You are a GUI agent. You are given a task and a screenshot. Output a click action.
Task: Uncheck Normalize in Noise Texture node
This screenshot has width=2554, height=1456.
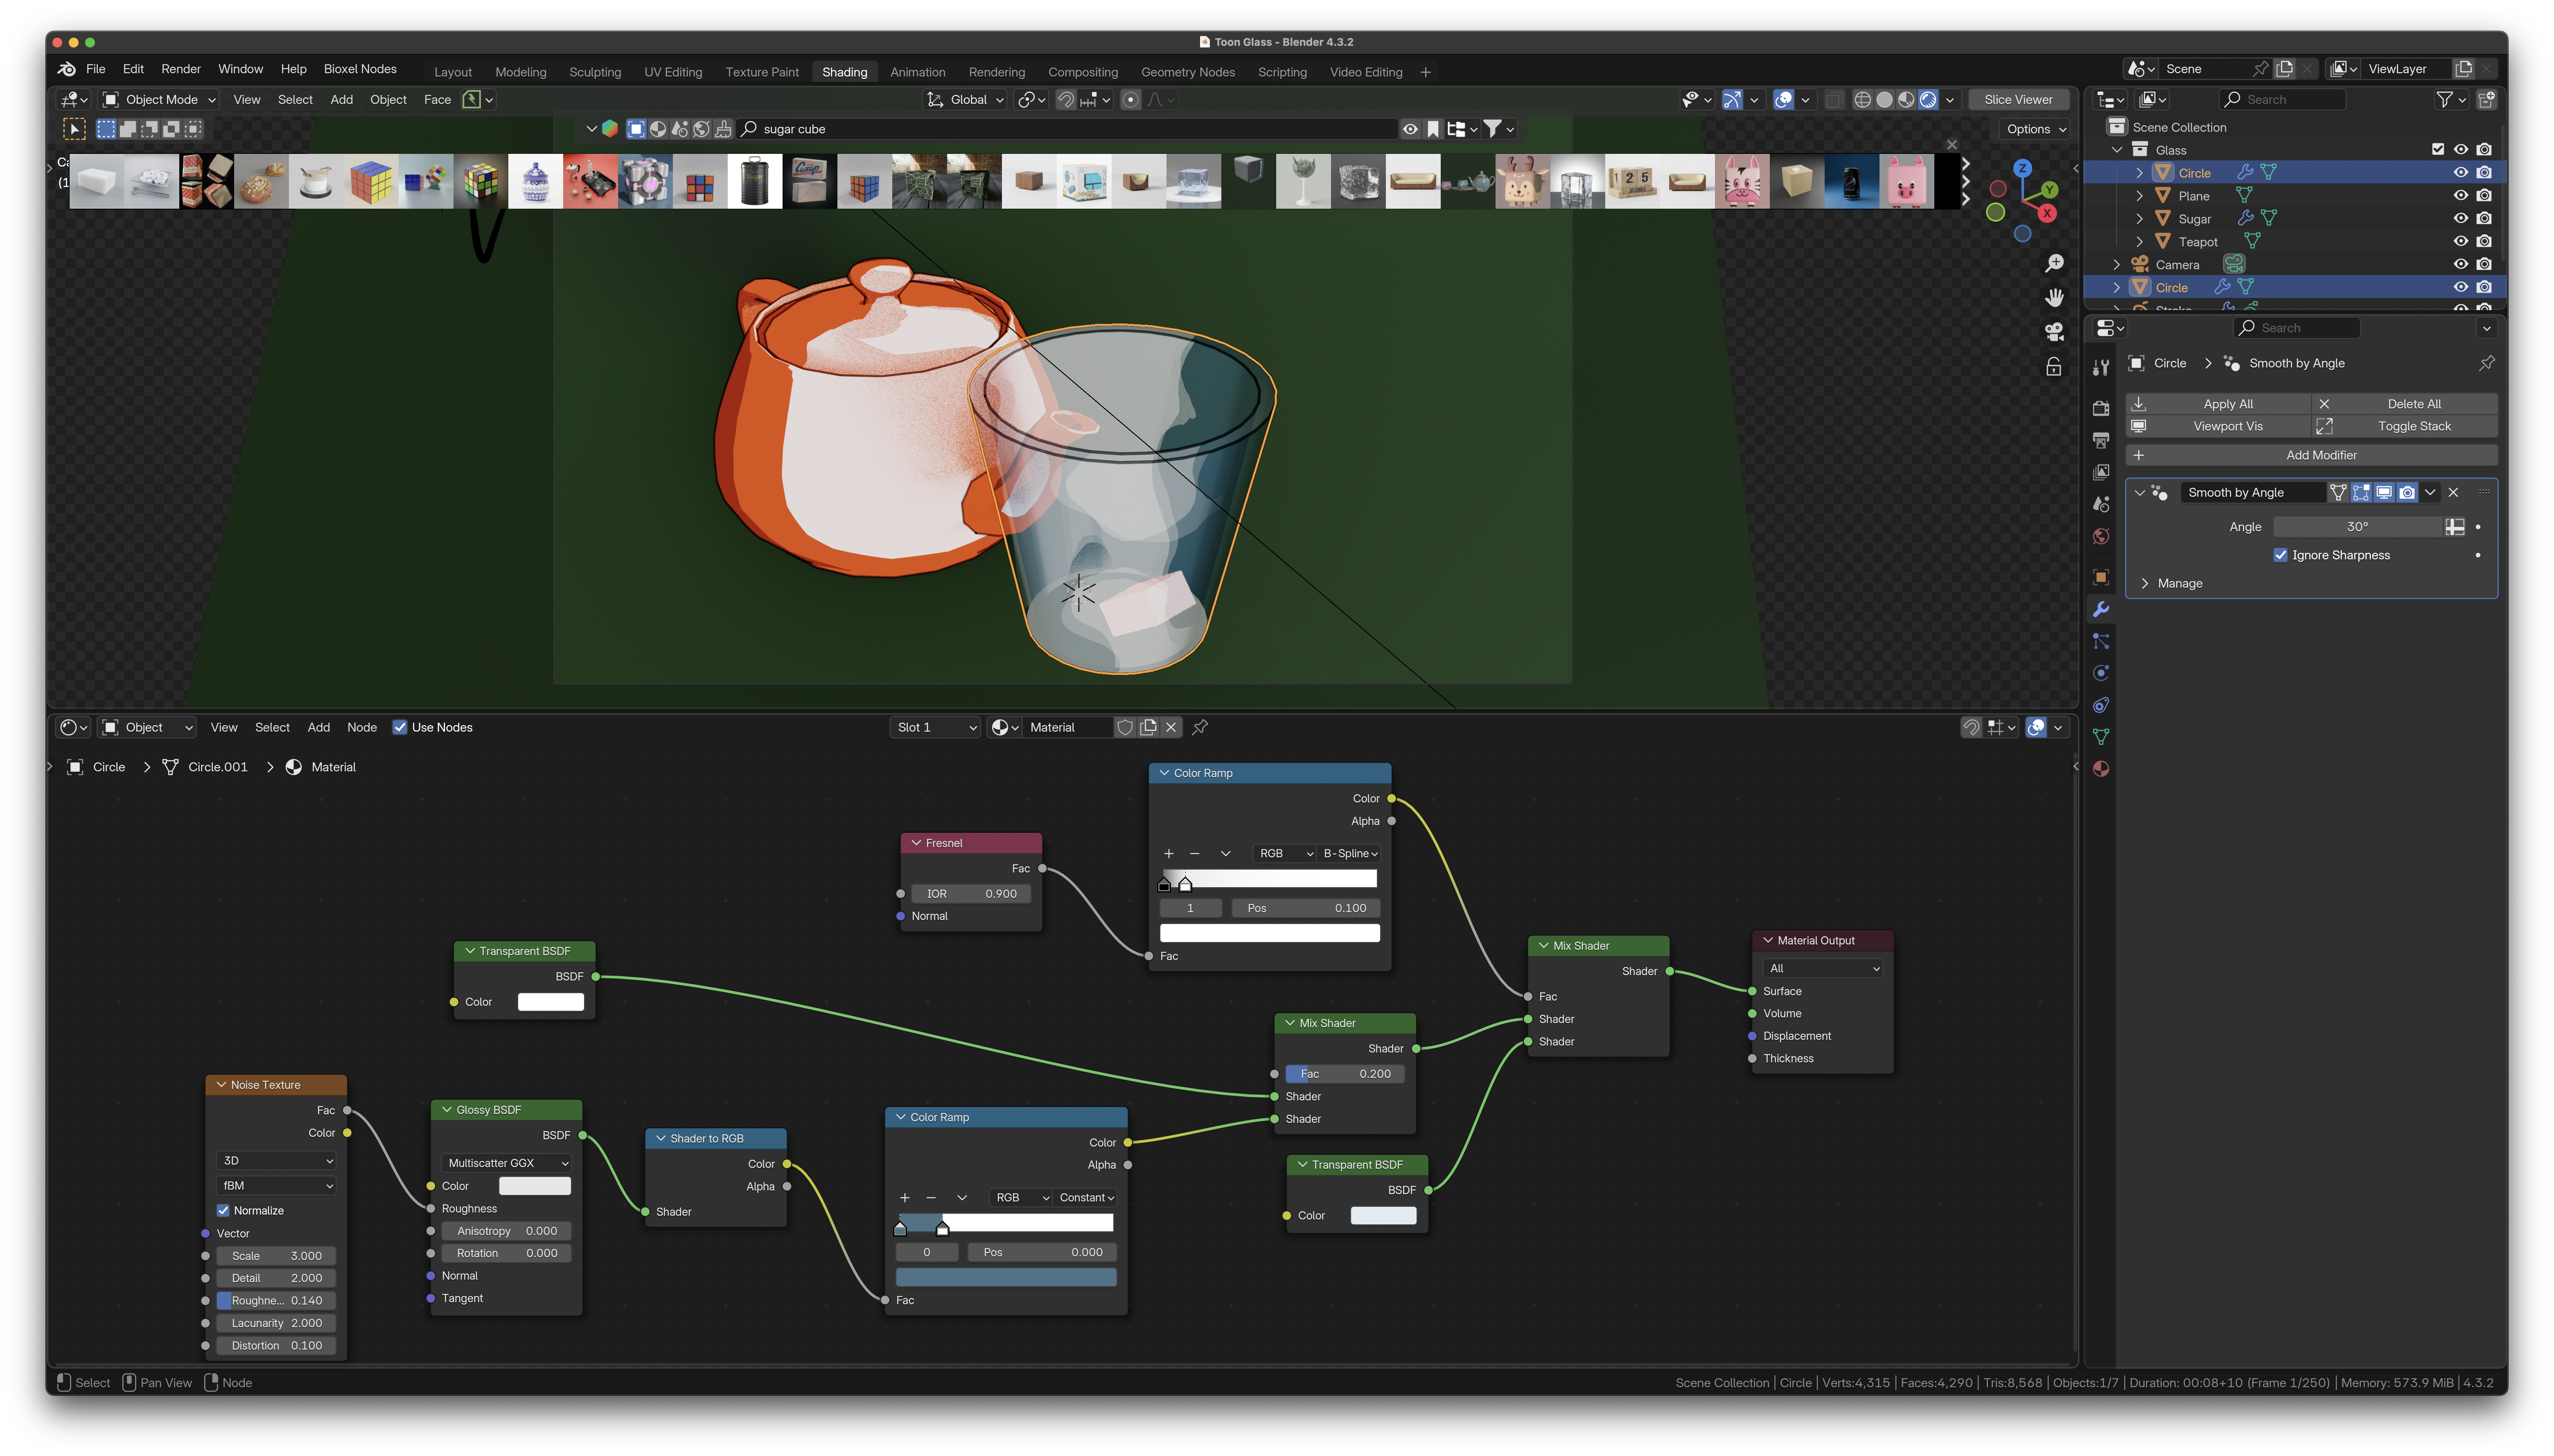coord(223,1210)
